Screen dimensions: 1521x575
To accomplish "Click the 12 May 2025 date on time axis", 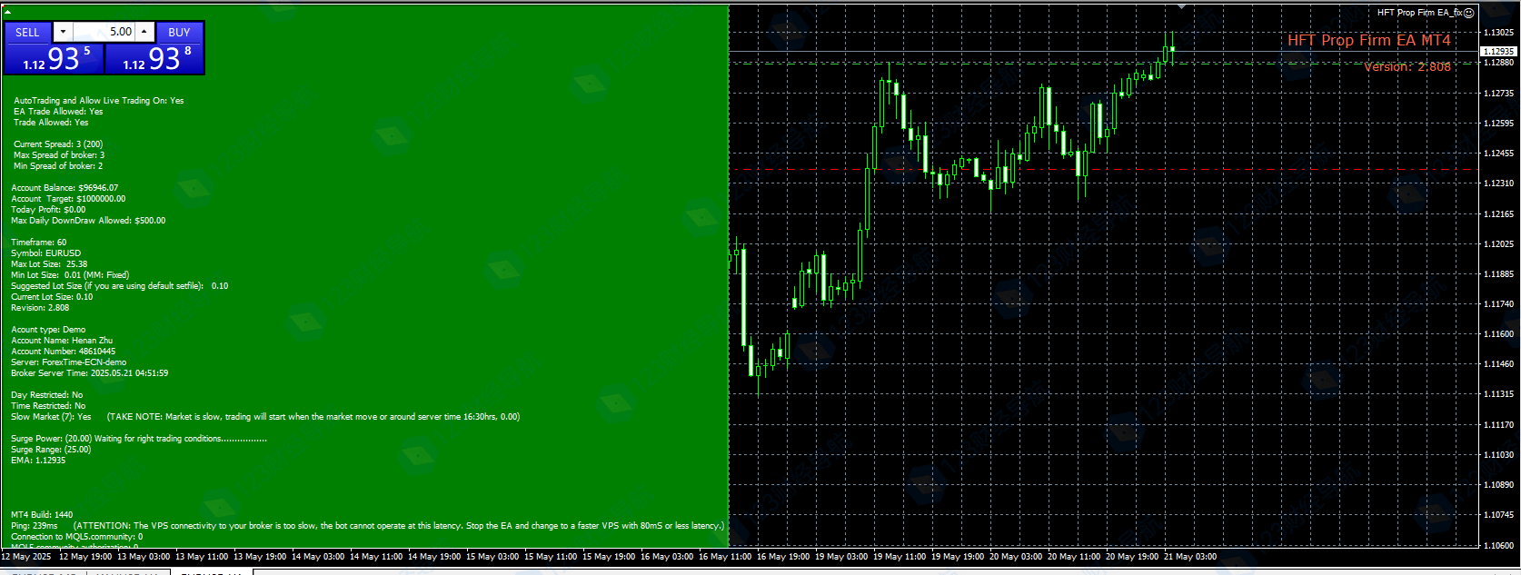I will click(x=26, y=557).
